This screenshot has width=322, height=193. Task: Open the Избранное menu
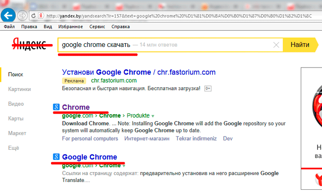click(x=70, y=27)
